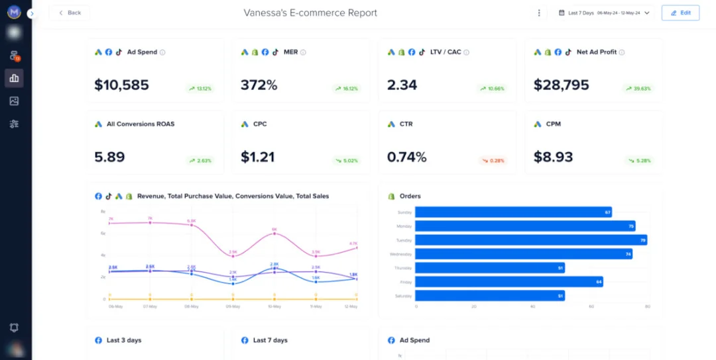The image size is (716, 360).
Task: Open the notifications bell icon
Action: coord(14,328)
